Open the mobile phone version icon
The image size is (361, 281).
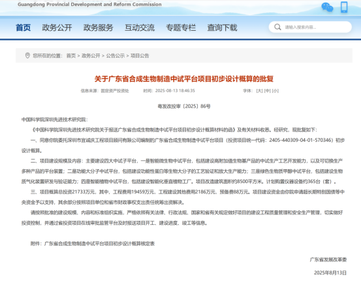click(x=344, y=7)
